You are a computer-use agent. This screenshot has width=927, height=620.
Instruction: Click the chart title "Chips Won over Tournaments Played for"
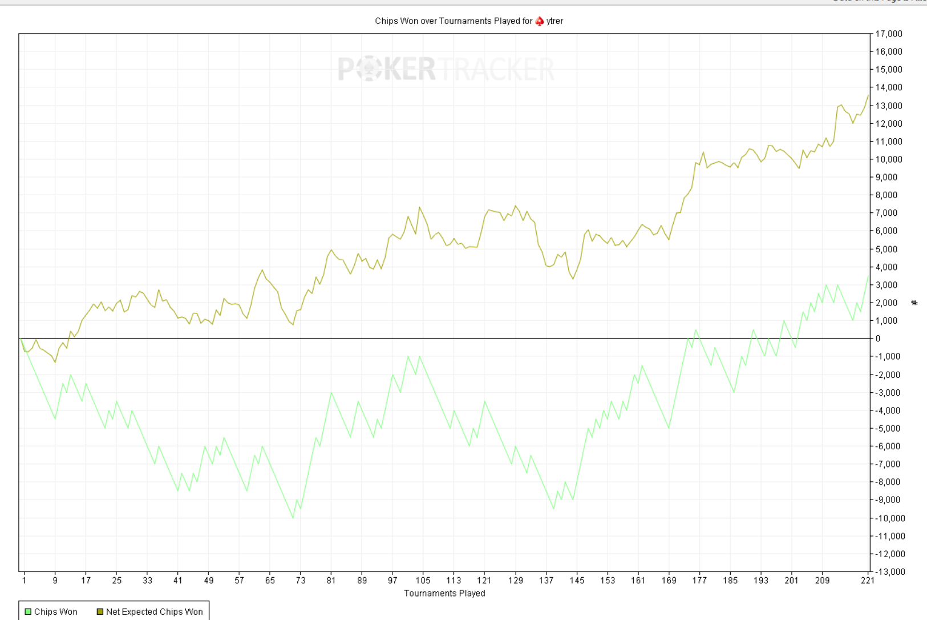(454, 21)
